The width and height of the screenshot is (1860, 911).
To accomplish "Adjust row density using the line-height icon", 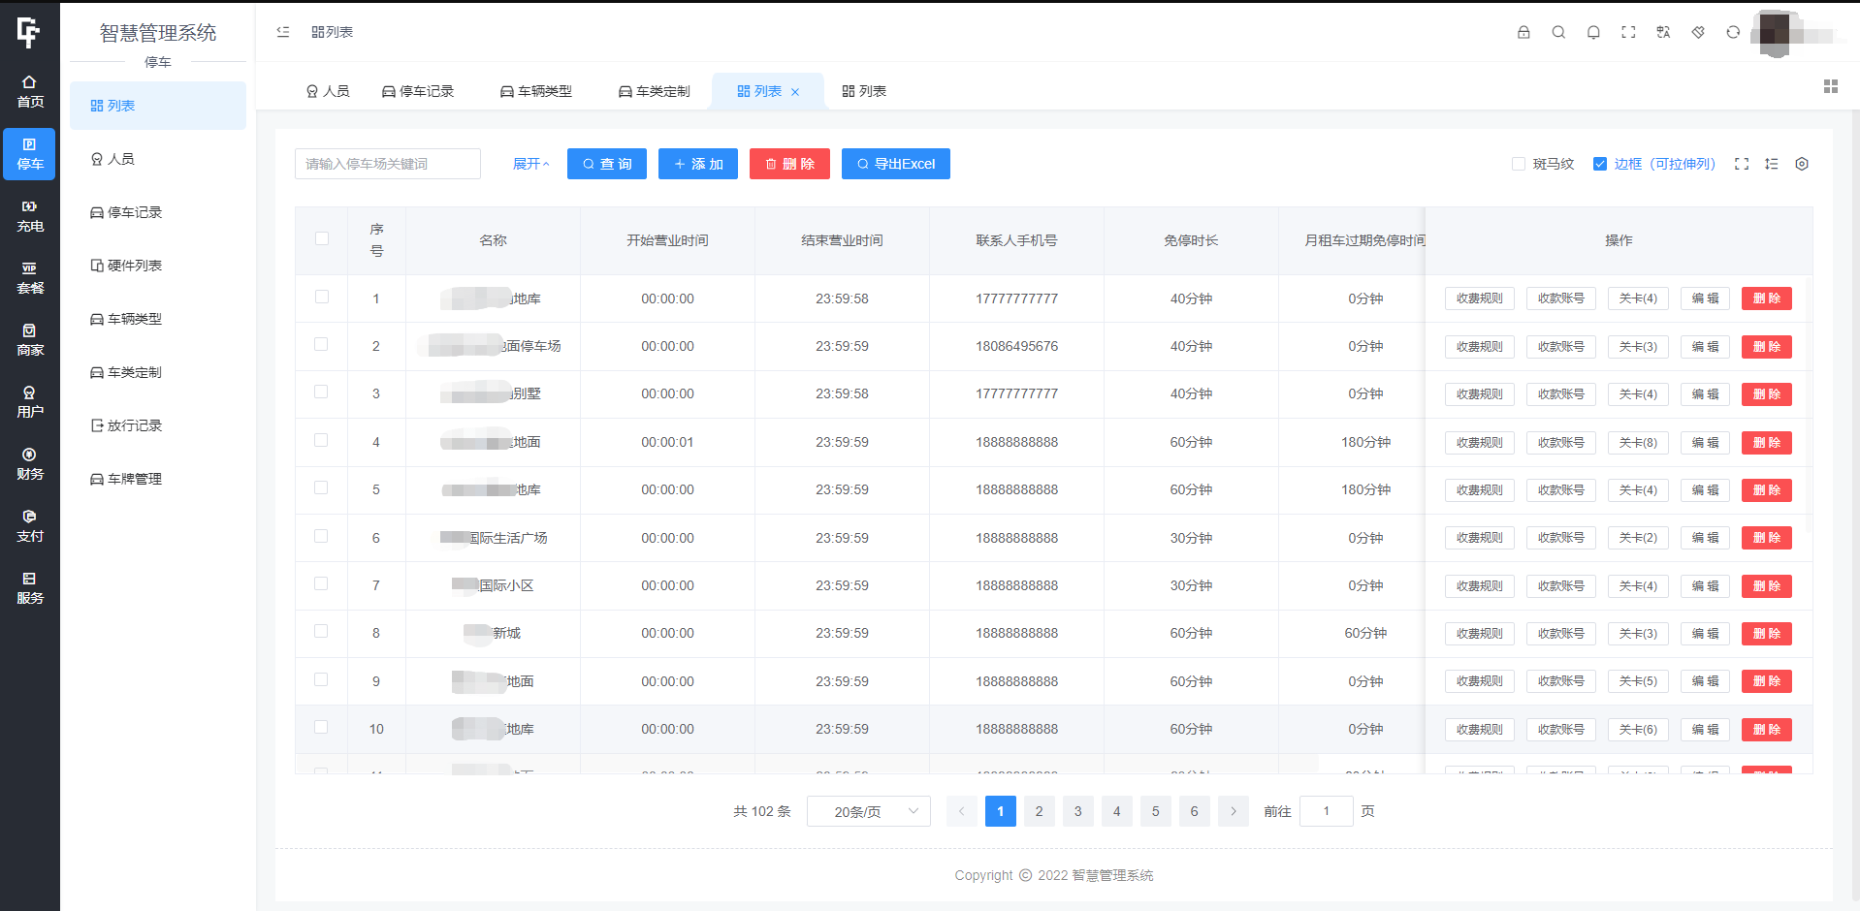I will pos(1772,164).
